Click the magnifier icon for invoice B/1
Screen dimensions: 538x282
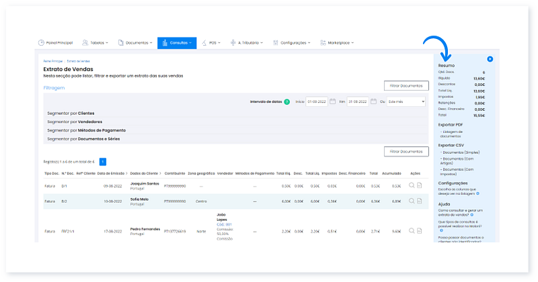coord(412,185)
